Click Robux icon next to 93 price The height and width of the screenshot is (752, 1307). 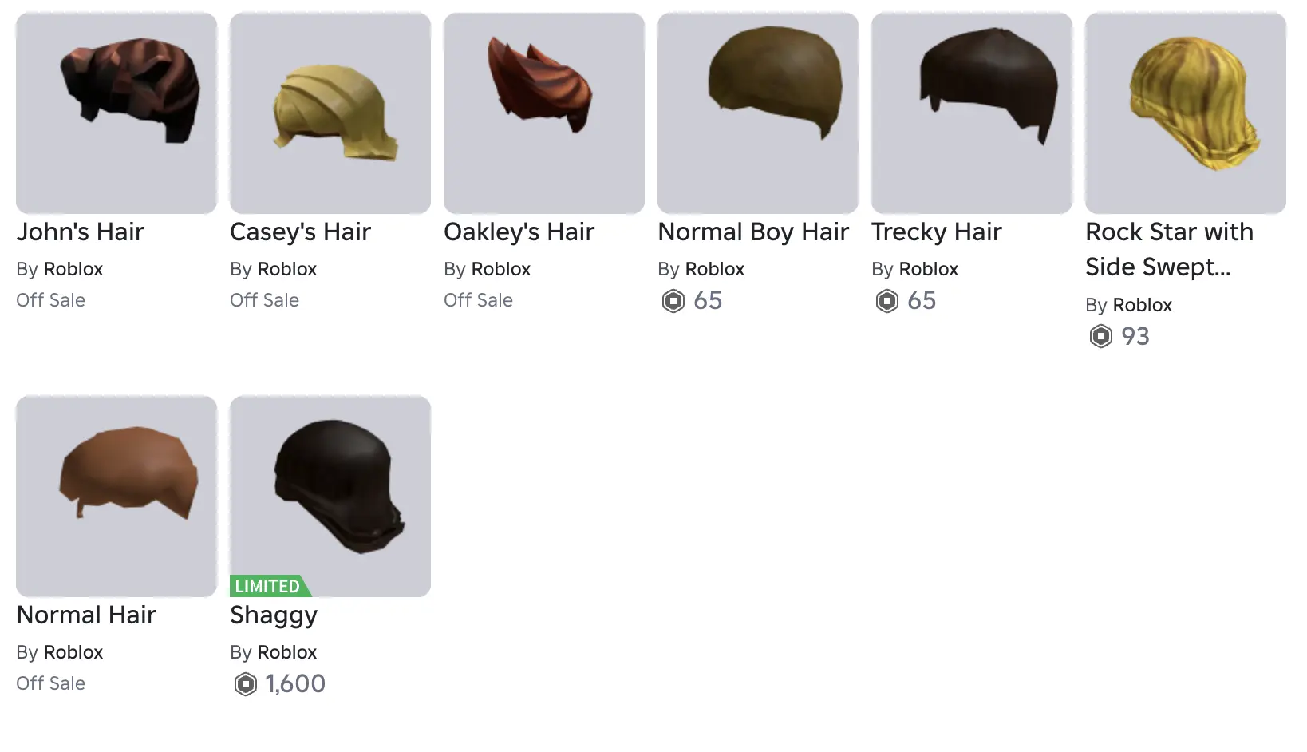pyautogui.click(x=1101, y=336)
